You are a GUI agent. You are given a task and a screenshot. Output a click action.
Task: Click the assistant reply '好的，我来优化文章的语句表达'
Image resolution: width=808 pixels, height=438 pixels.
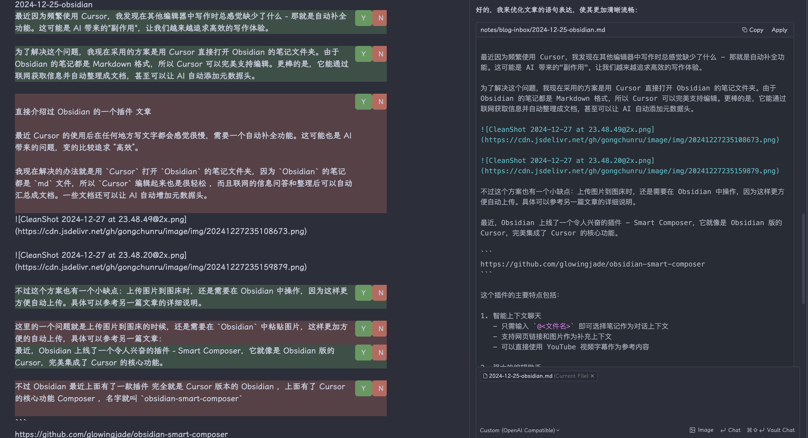click(556, 10)
